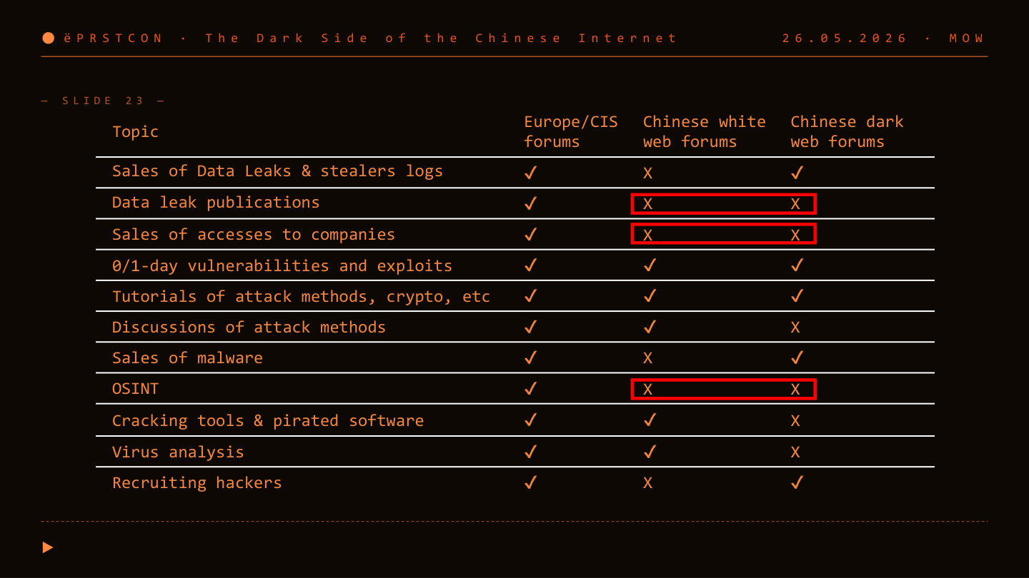This screenshot has height=578, width=1029.
Task: Click the SLIDE 23 label
Action: click(x=103, y=101)
